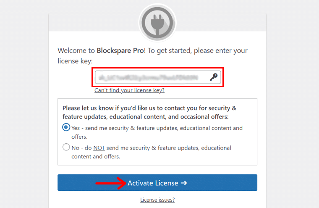Select the No radio button for updates

coord(66,147)
